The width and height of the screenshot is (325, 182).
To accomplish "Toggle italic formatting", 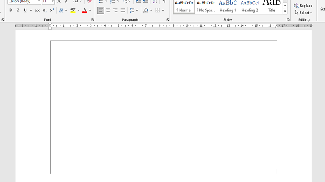I will coord(18,11).
